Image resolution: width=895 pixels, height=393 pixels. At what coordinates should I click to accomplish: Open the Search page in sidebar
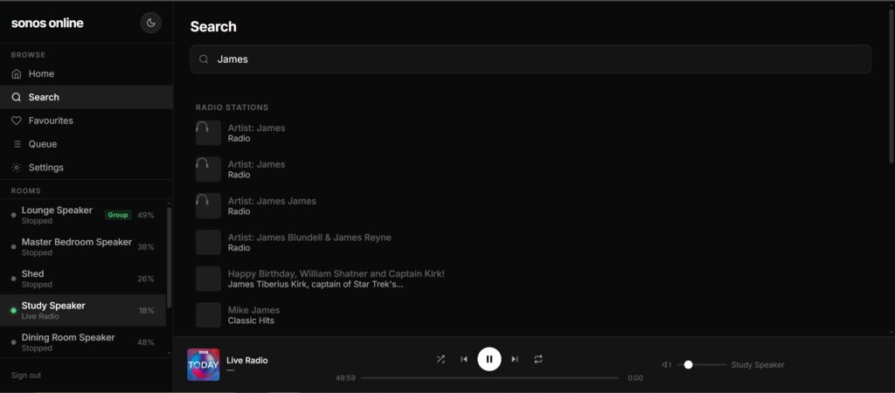87,97
